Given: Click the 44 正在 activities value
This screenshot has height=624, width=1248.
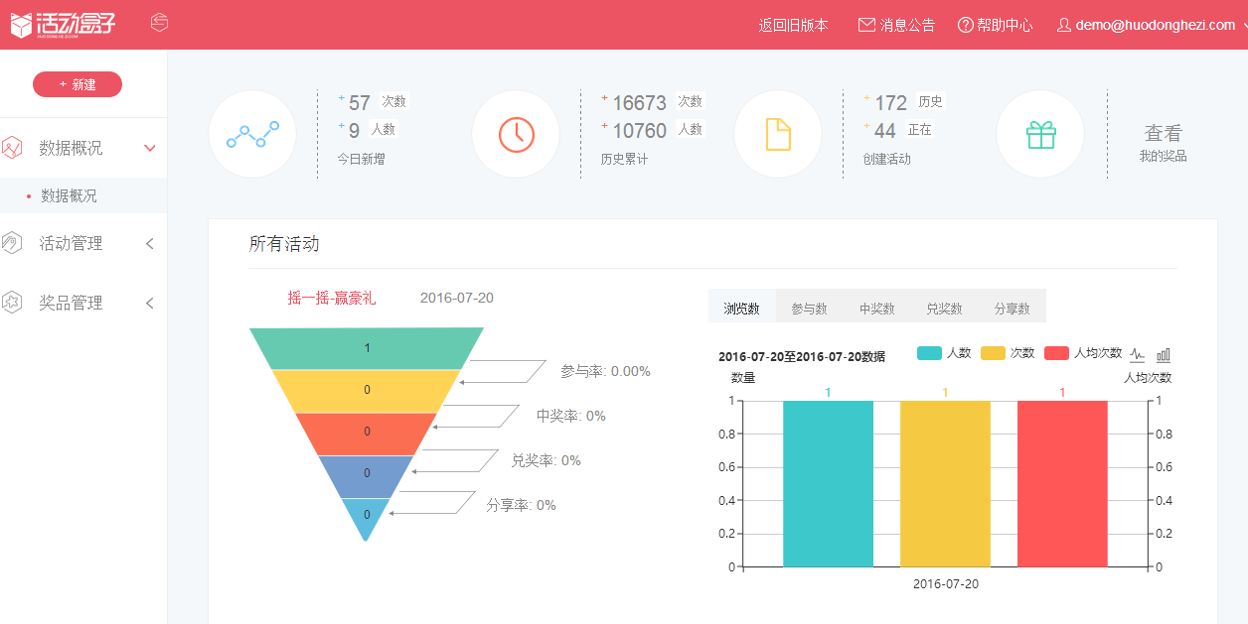Looking at the screenshot, I should tap(885, 131).
